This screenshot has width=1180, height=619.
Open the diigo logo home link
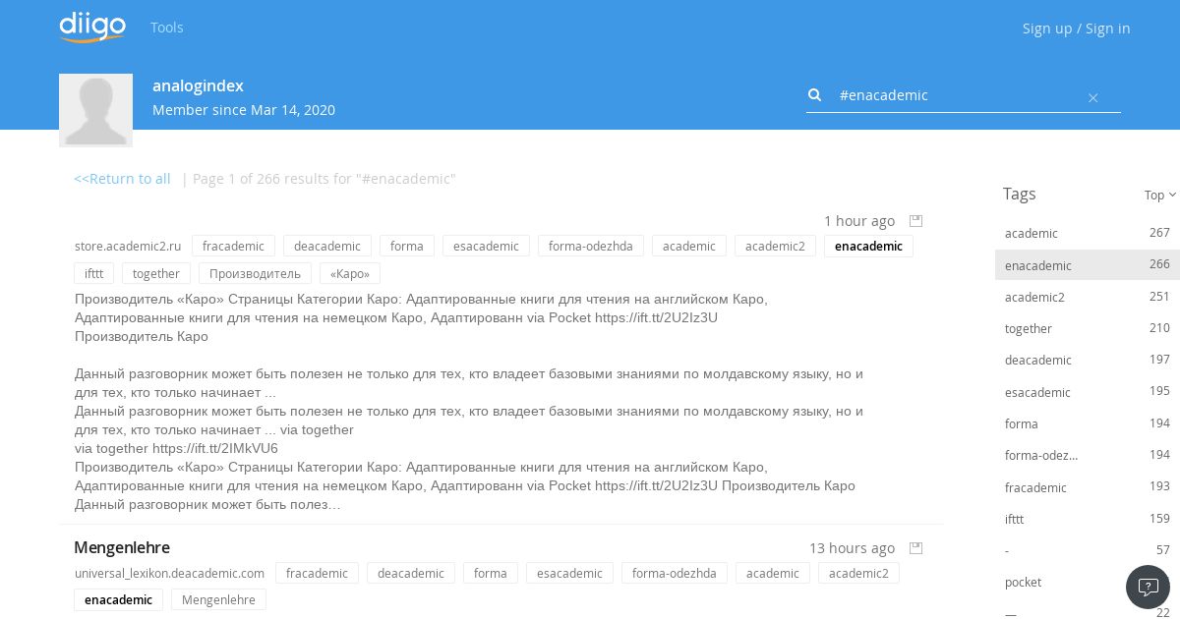(x=92, y=28)
